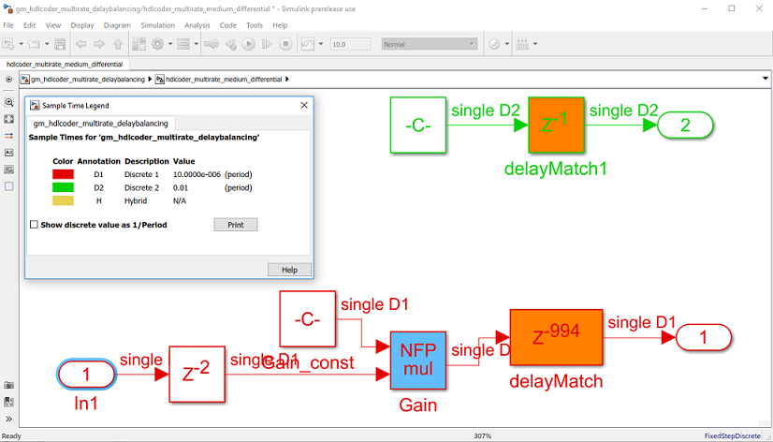Open the Open-model dropdown arrow
The height and width of the screenshot is (442, 773).
(47, 44)
